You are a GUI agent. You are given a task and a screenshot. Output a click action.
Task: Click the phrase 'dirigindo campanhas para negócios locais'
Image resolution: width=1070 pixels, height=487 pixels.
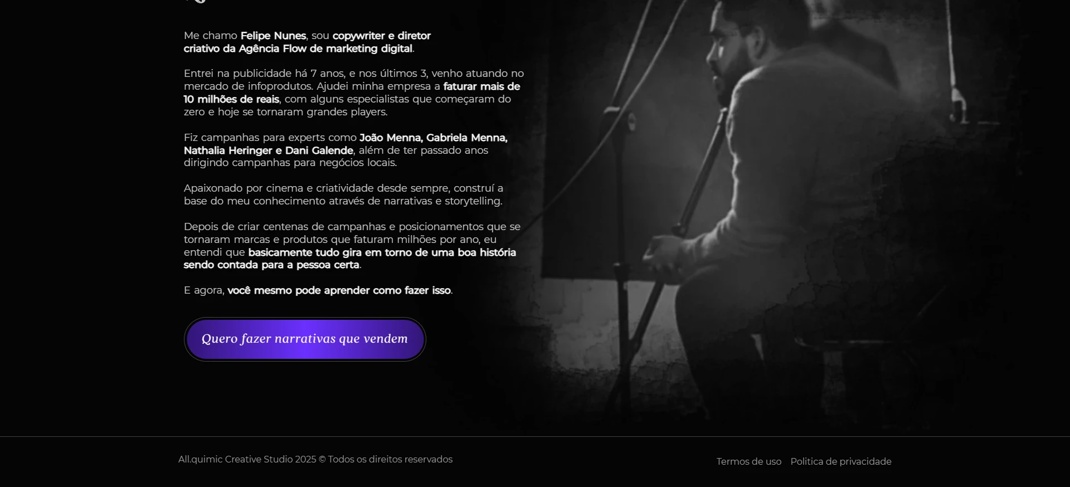[290, 163]
